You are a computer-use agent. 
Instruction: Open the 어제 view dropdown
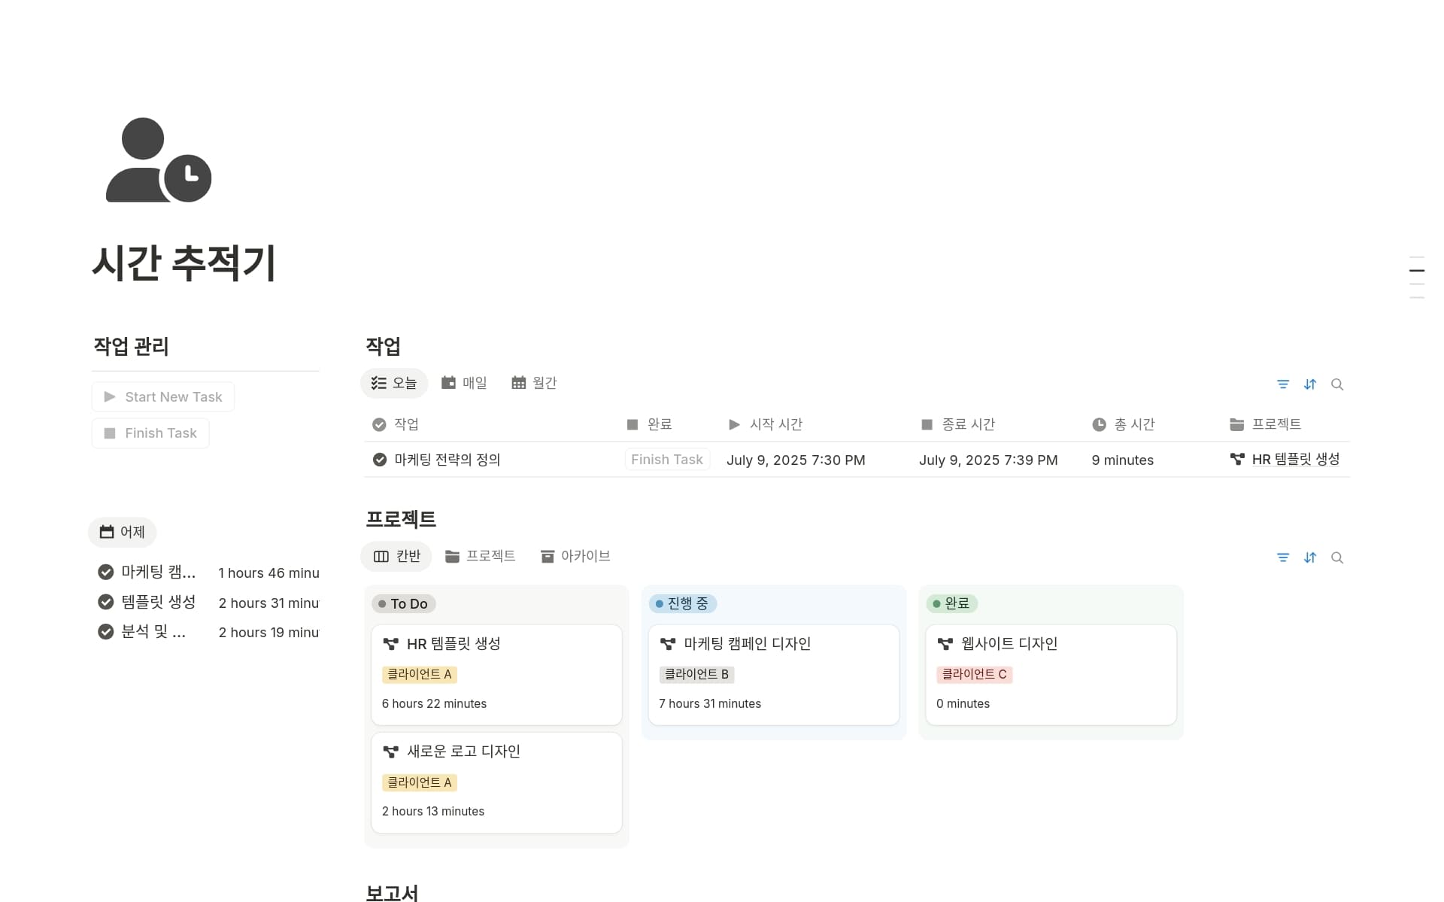[123, 532]
